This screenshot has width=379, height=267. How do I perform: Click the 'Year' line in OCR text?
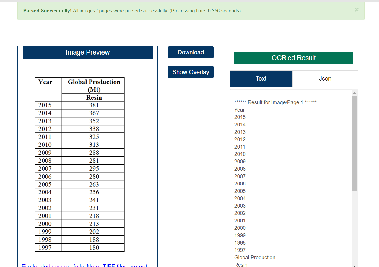click(240, 110)
